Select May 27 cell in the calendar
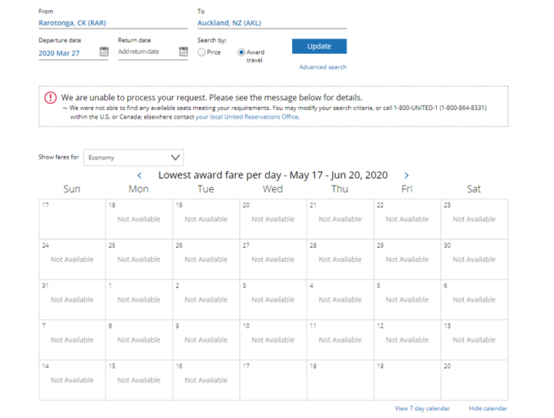Image resolution: width=554 pixels, height=418 pixels. point(273,260)
